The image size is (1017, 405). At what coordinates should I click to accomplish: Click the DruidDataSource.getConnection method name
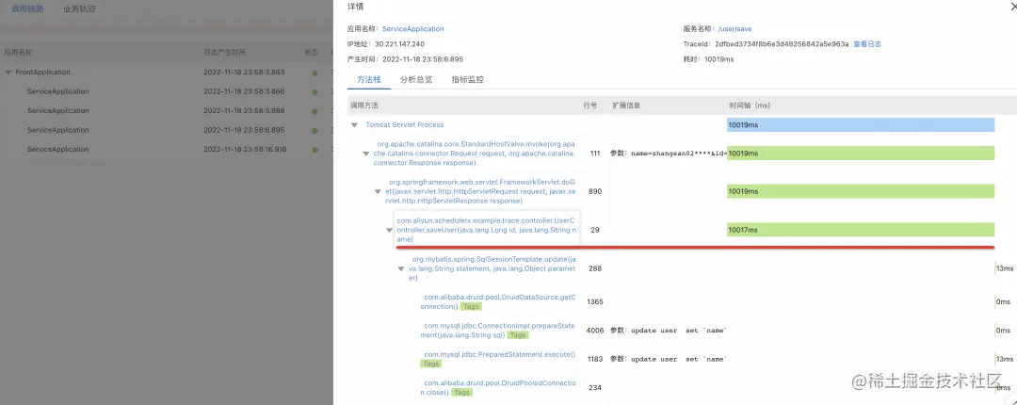[x=498, y=301]
